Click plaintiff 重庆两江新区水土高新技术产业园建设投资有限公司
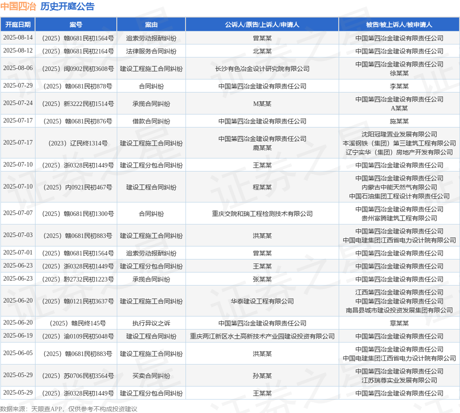This screenshot has width=460, height=413. (262, 336)
